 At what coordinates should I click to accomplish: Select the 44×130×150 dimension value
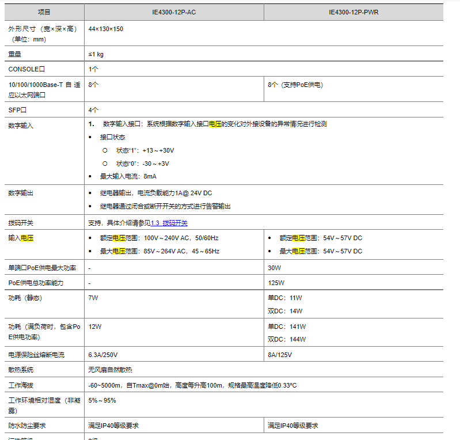(105, 29)
